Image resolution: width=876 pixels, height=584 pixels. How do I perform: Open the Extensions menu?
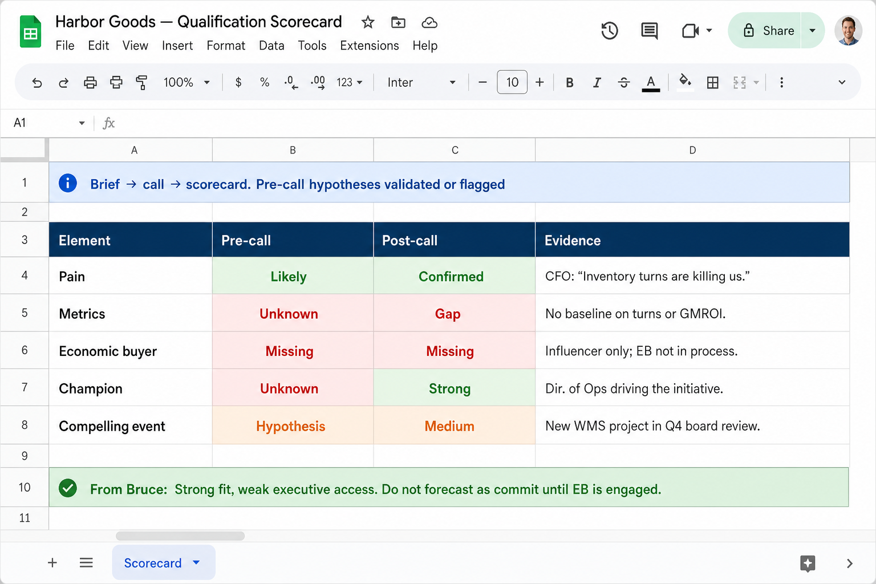point(370,46)
